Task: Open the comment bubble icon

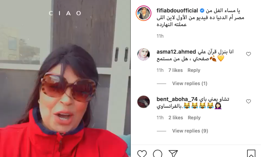Action: click(158, 154)
